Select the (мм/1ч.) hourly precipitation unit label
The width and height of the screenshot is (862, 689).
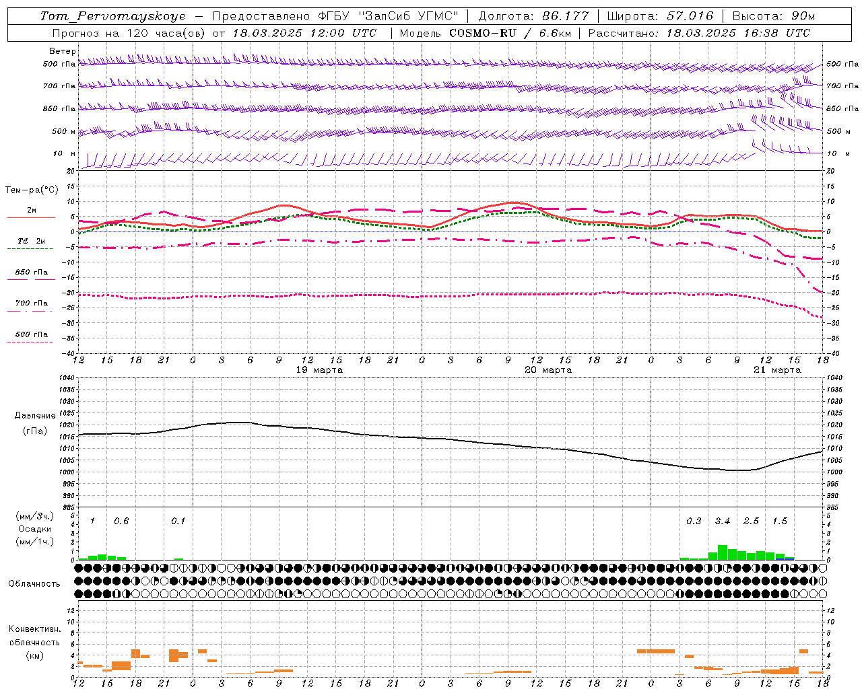click(34, 542)
